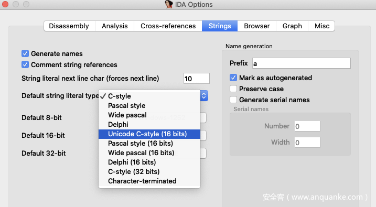Toggle Comment string references checkbox
376x207 pixels.
click(x=25, y=64)
